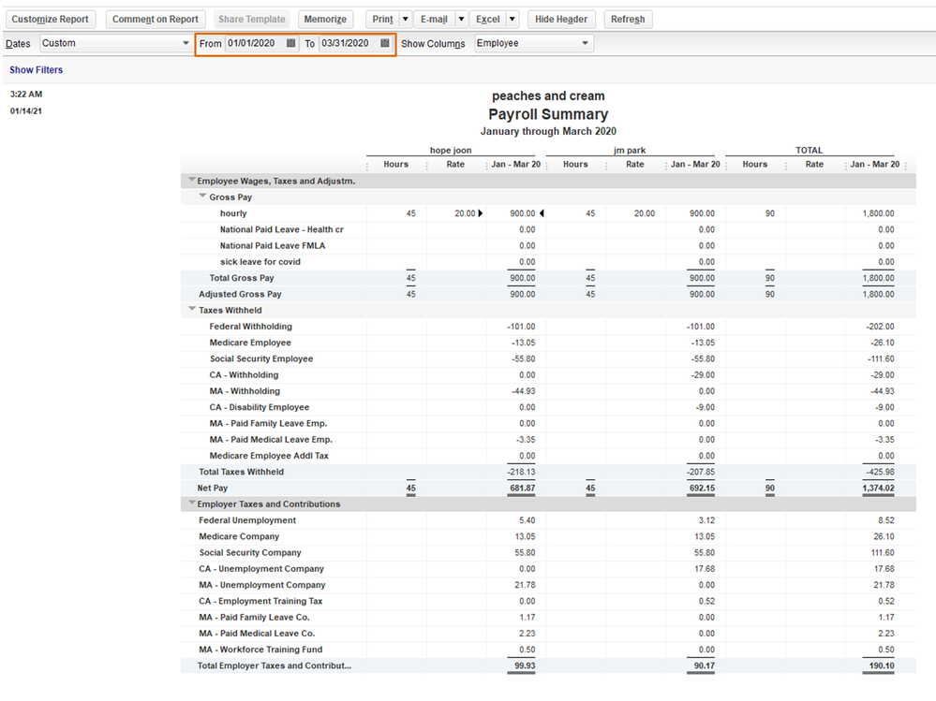Open the From date calendar picker
This screenshot has height=701, width=936.
(290, 43)
